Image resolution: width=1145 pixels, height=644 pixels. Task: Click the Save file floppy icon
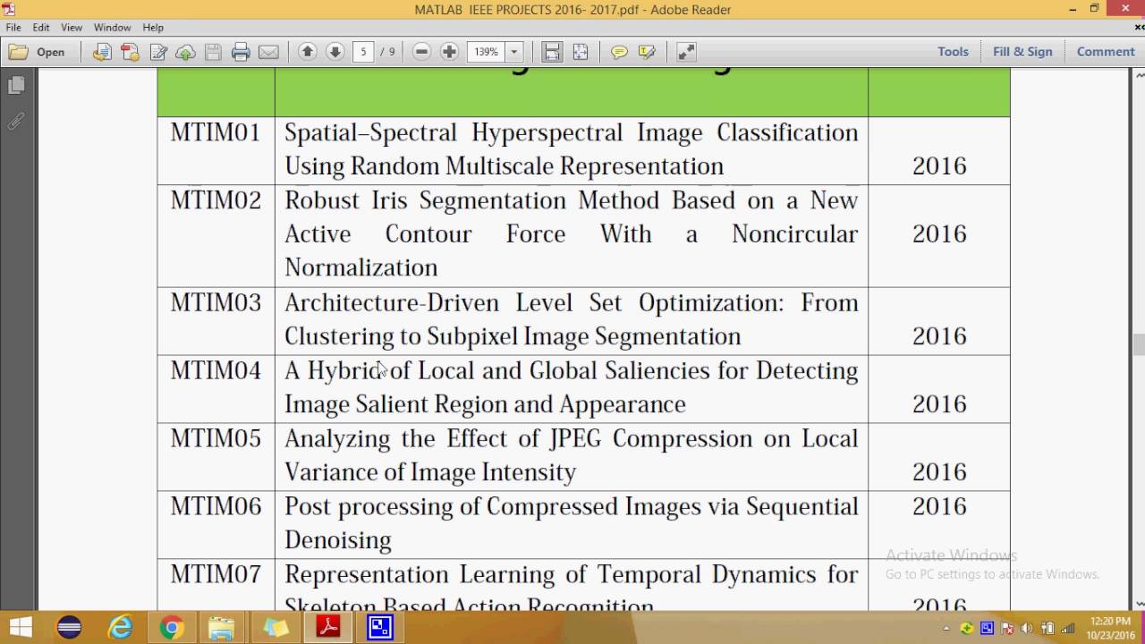point(213,52)
